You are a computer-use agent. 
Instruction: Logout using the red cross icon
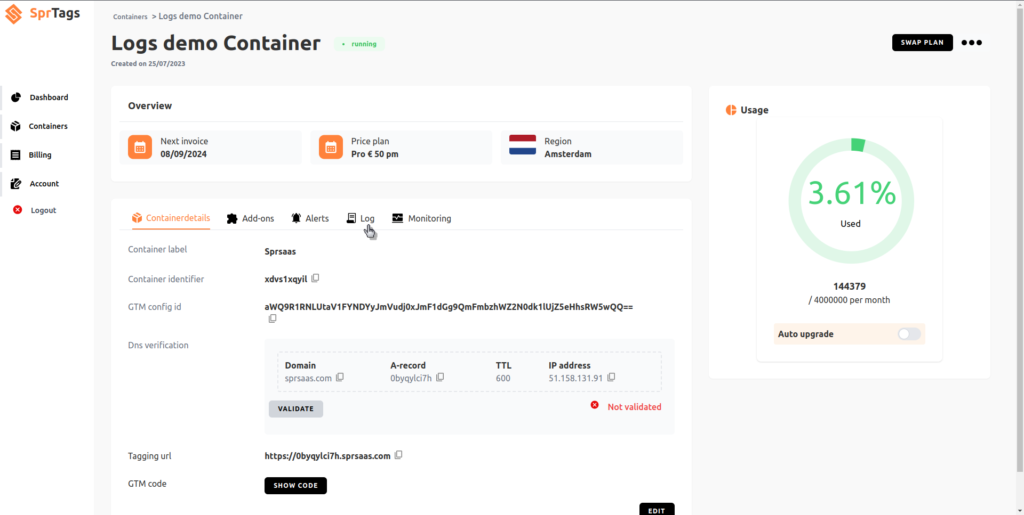click(x=18, y=210)
